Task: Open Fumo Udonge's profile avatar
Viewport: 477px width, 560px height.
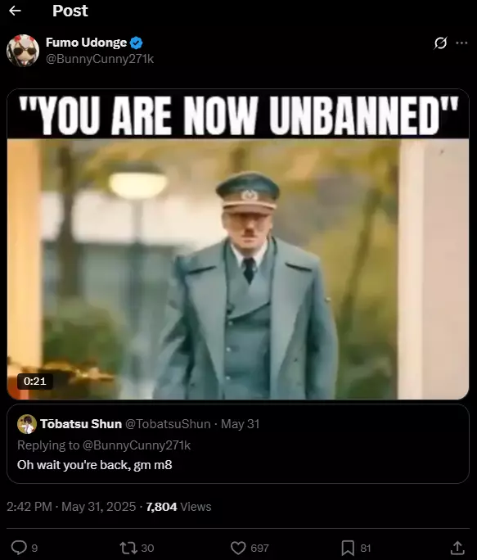Action: [x=23, y=51]
